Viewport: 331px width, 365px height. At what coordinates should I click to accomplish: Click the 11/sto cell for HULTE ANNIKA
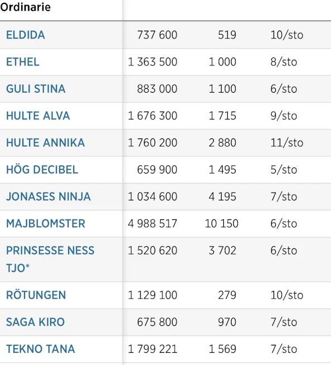click(287, 143)
